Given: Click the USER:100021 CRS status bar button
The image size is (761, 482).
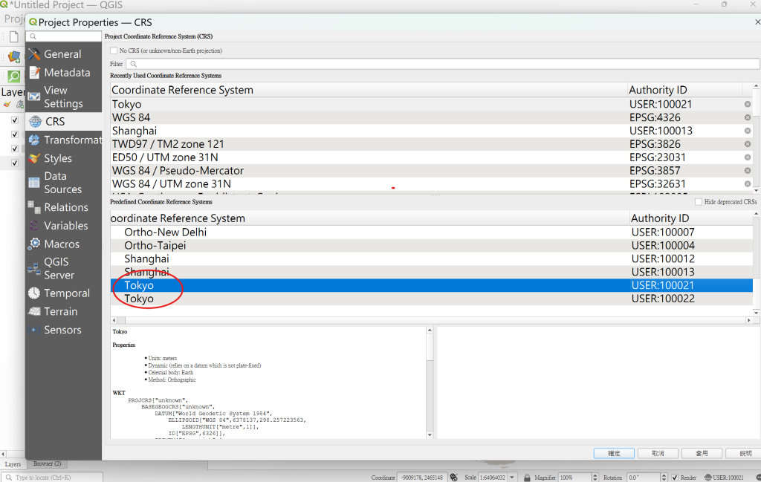Looking at the screenshot, I should point(724,477).
